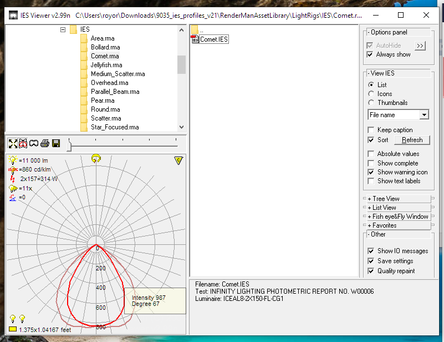Click the black mask-shaped render icon
Image resolution: width=444 pixels, height=342 pixels.
coord(34,143)
